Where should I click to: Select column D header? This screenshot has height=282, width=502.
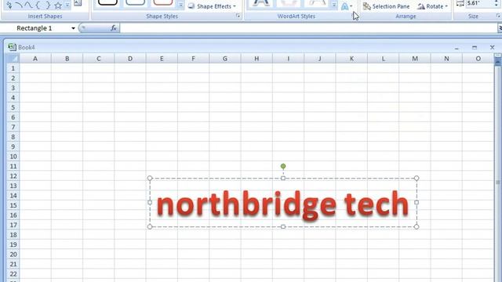[130, 59]
